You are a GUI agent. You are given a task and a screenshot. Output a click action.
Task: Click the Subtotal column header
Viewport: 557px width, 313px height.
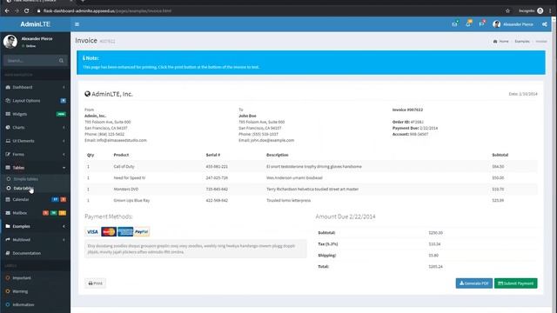coord(500,155)
